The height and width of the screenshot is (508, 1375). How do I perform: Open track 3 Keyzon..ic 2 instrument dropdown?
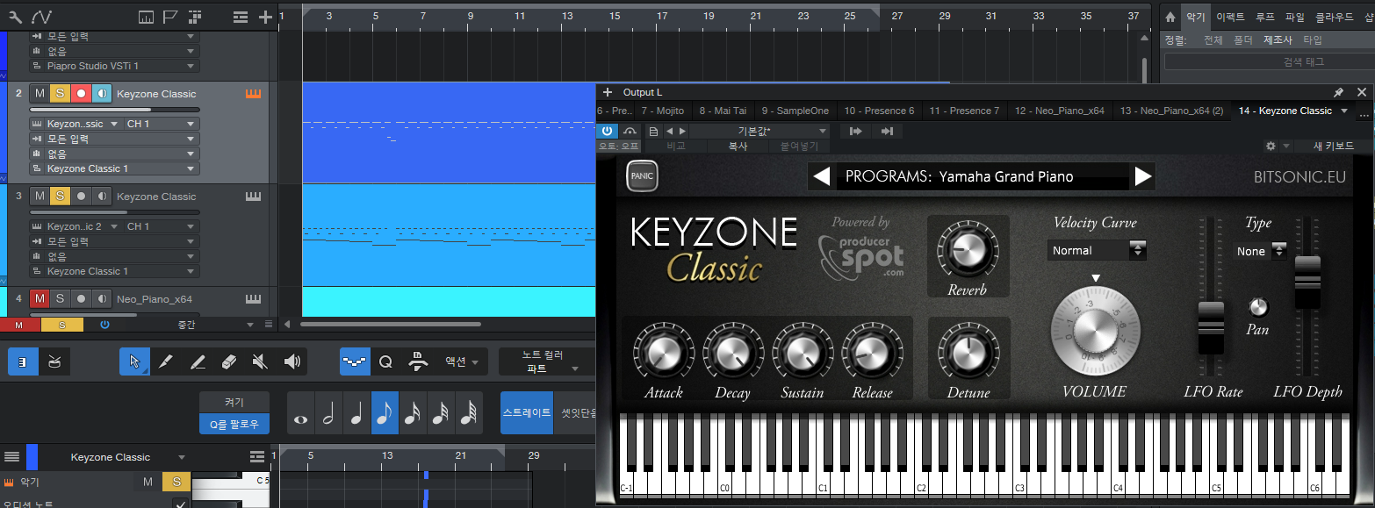(75, 226)
